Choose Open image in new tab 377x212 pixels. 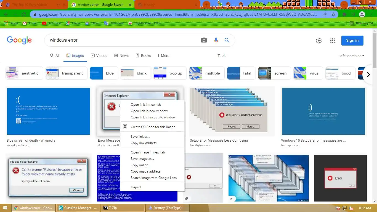pyautogui.click(x=152, y=152)
